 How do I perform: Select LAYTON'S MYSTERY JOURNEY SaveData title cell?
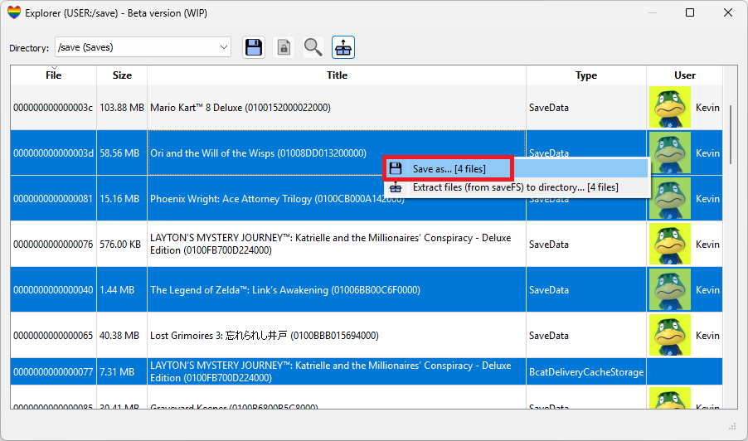coord(337,244)
